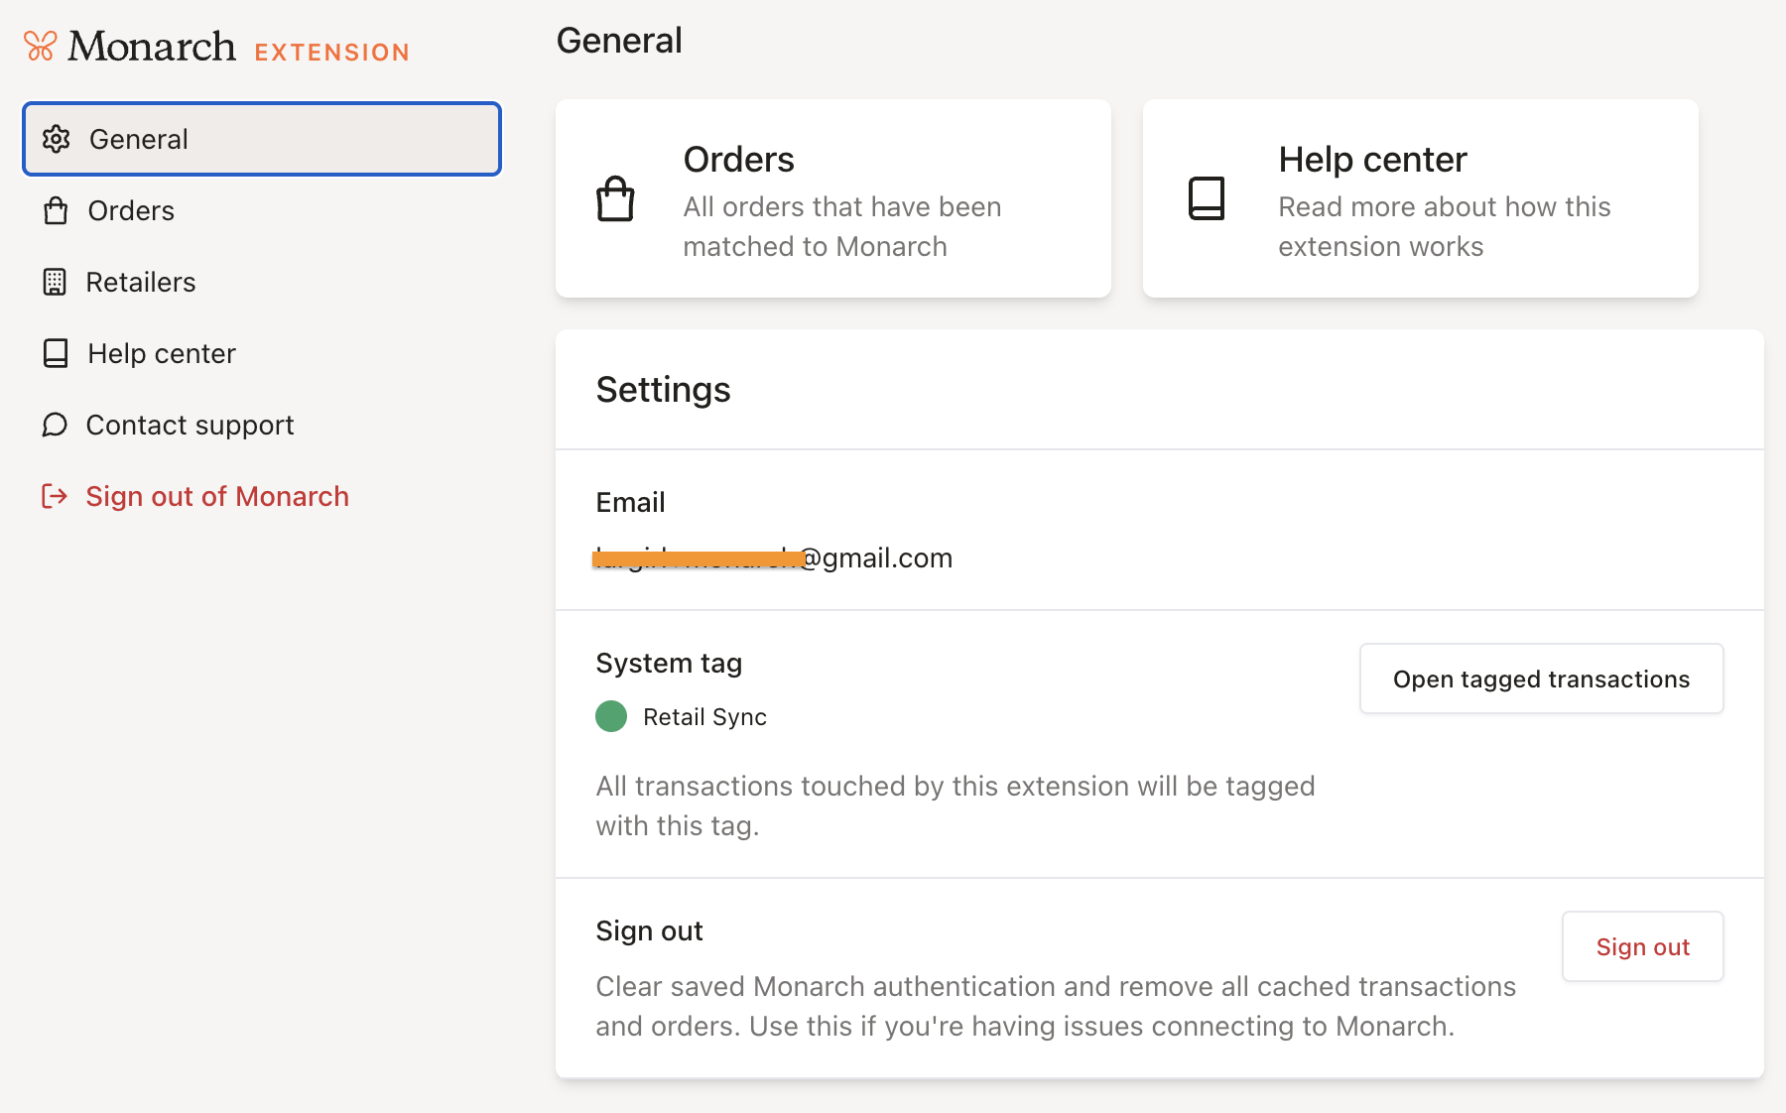The height and width of the screenshot is (1113, 1786).
Task: Open the General menu item
Action: (x=139, y=139)
